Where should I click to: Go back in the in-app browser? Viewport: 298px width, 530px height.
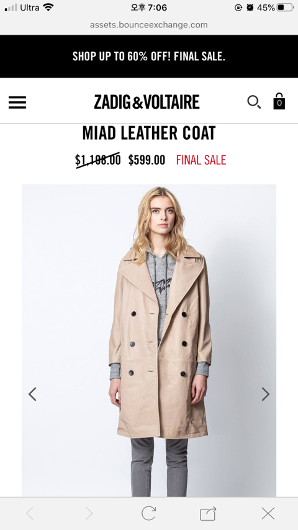pos(30,513)
